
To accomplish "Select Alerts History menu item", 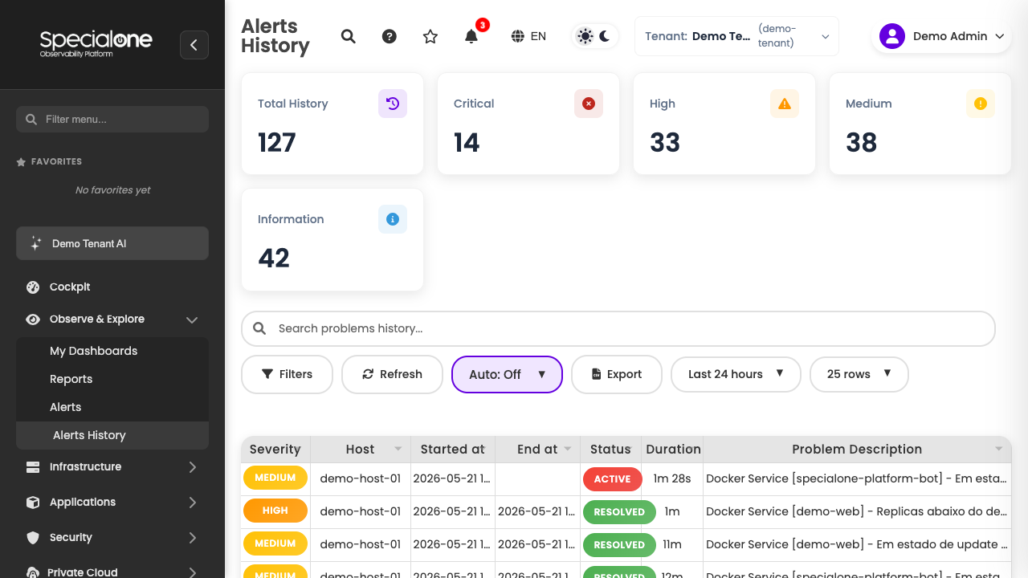I will 112,435.
